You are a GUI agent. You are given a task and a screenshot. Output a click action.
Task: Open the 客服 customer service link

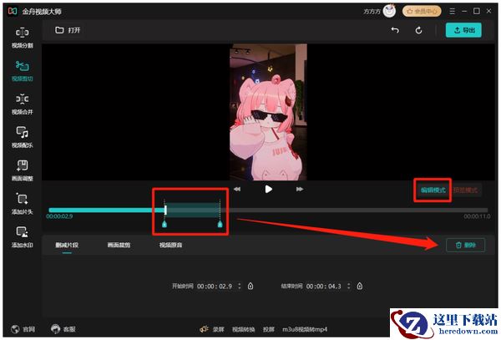(63, 329)
